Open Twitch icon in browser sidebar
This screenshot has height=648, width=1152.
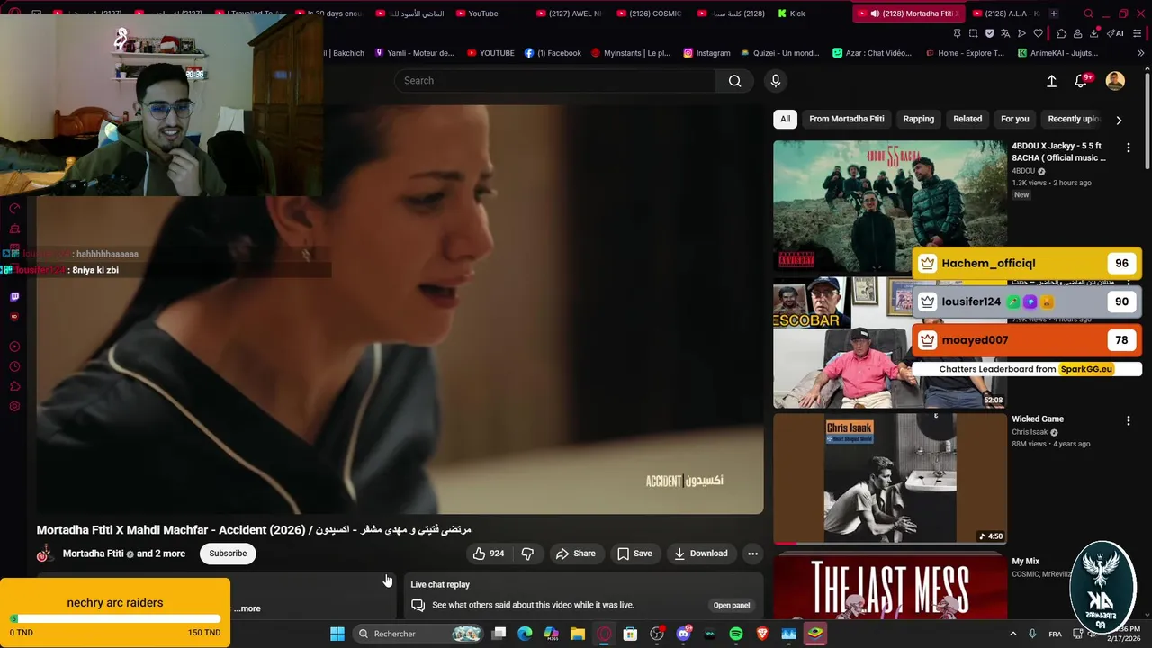pos(14,297)
